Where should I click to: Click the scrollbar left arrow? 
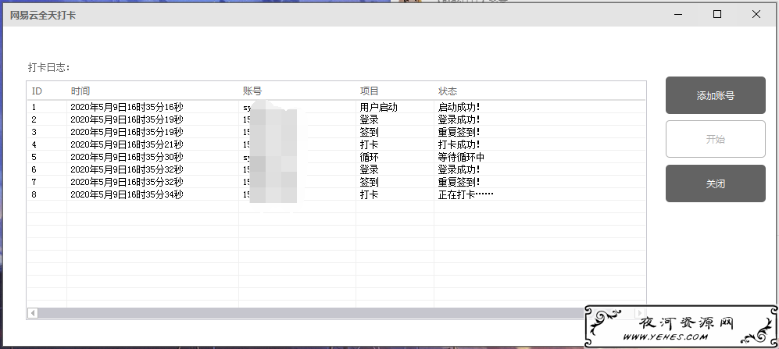[x=33, y=313]
